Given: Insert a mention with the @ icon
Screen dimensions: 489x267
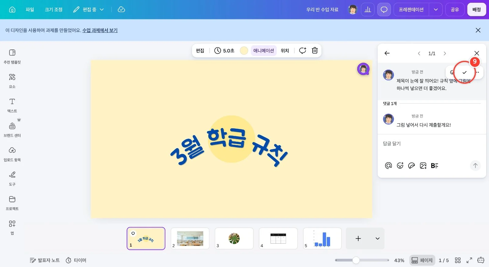Looking at the screenshot, I should [x=388, y=166].
